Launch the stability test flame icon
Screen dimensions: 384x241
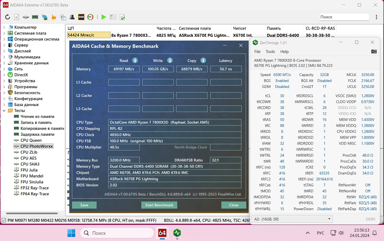tap(54, 17)
